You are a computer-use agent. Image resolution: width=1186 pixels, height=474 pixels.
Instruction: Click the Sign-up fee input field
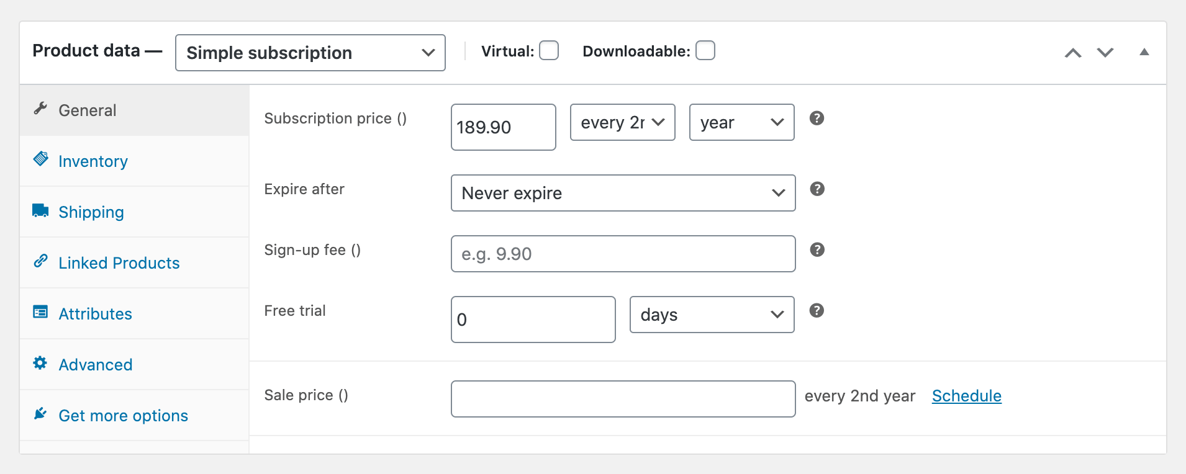click(x=623, y=254)
